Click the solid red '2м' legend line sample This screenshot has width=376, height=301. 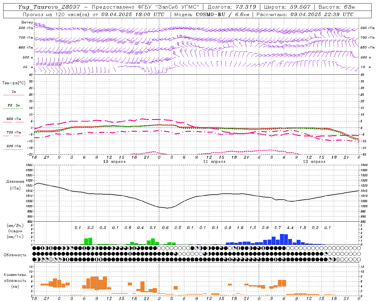tap(14, 95)
